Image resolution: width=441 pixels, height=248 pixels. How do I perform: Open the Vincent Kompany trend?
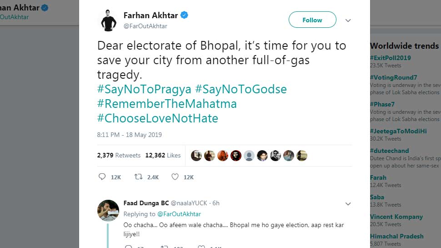pos(396,217)
